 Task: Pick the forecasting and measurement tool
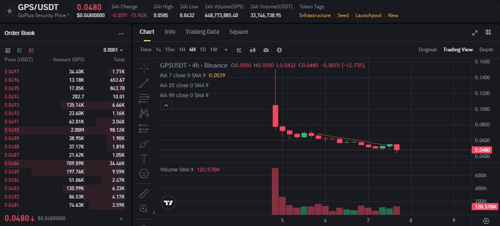coord(144,128)
